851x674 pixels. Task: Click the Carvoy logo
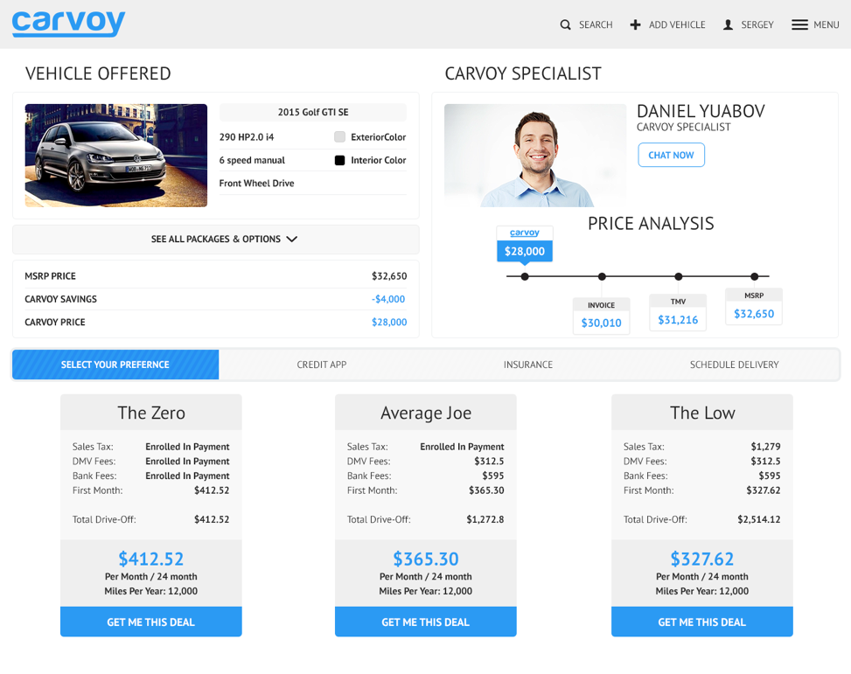point(67,24)
